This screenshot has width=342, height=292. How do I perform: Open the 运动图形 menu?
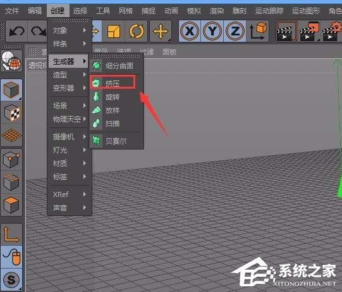[306, 11]
